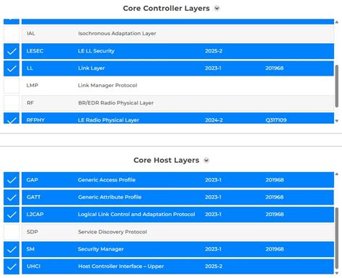Click the Service Discovery Protocol text
Screen dimensions: 342x278
112,232
